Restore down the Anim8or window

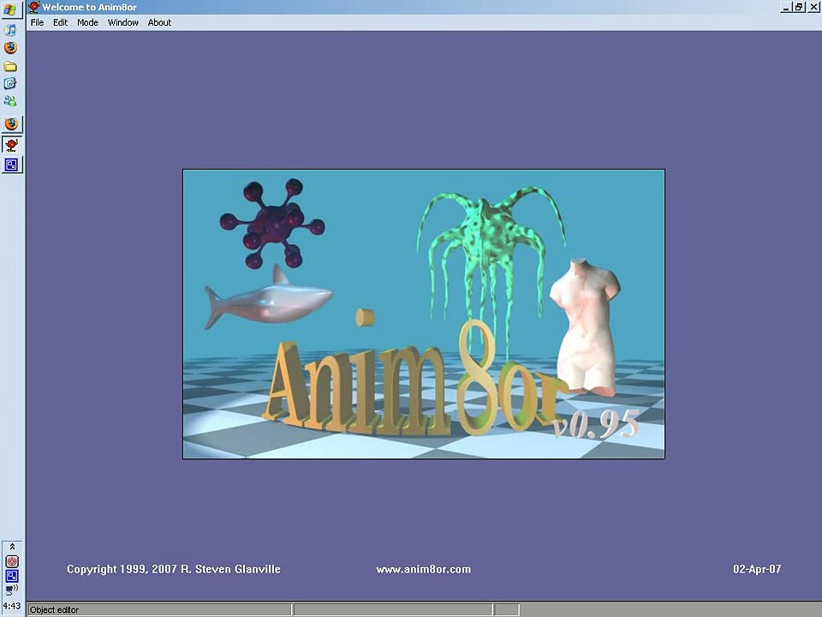point(798,7)
